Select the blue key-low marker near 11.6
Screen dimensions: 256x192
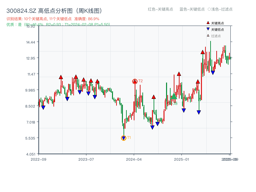[213, 73]
